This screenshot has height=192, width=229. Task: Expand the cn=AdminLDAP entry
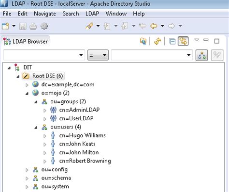tap(45, 111)
